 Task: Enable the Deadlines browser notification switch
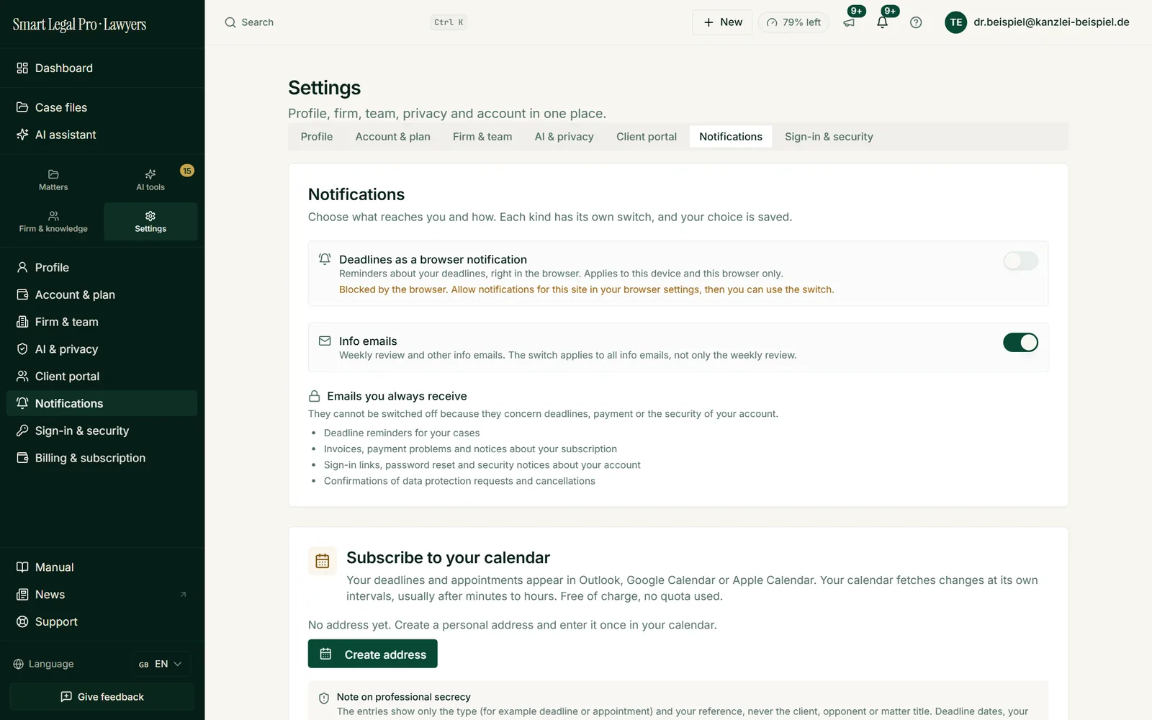(x=1020, y=261)
